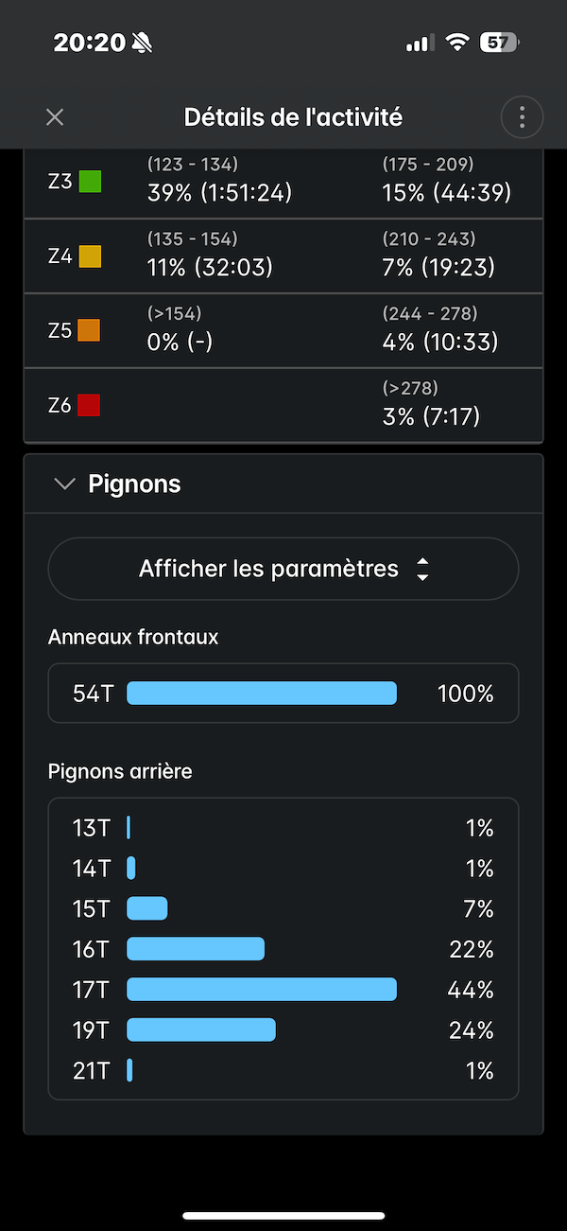
Task: Select the 17T rear cog bar
Action: [x=261, y=990]
